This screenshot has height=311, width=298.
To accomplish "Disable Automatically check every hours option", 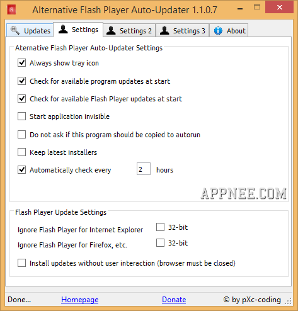I will coord(22,170).
